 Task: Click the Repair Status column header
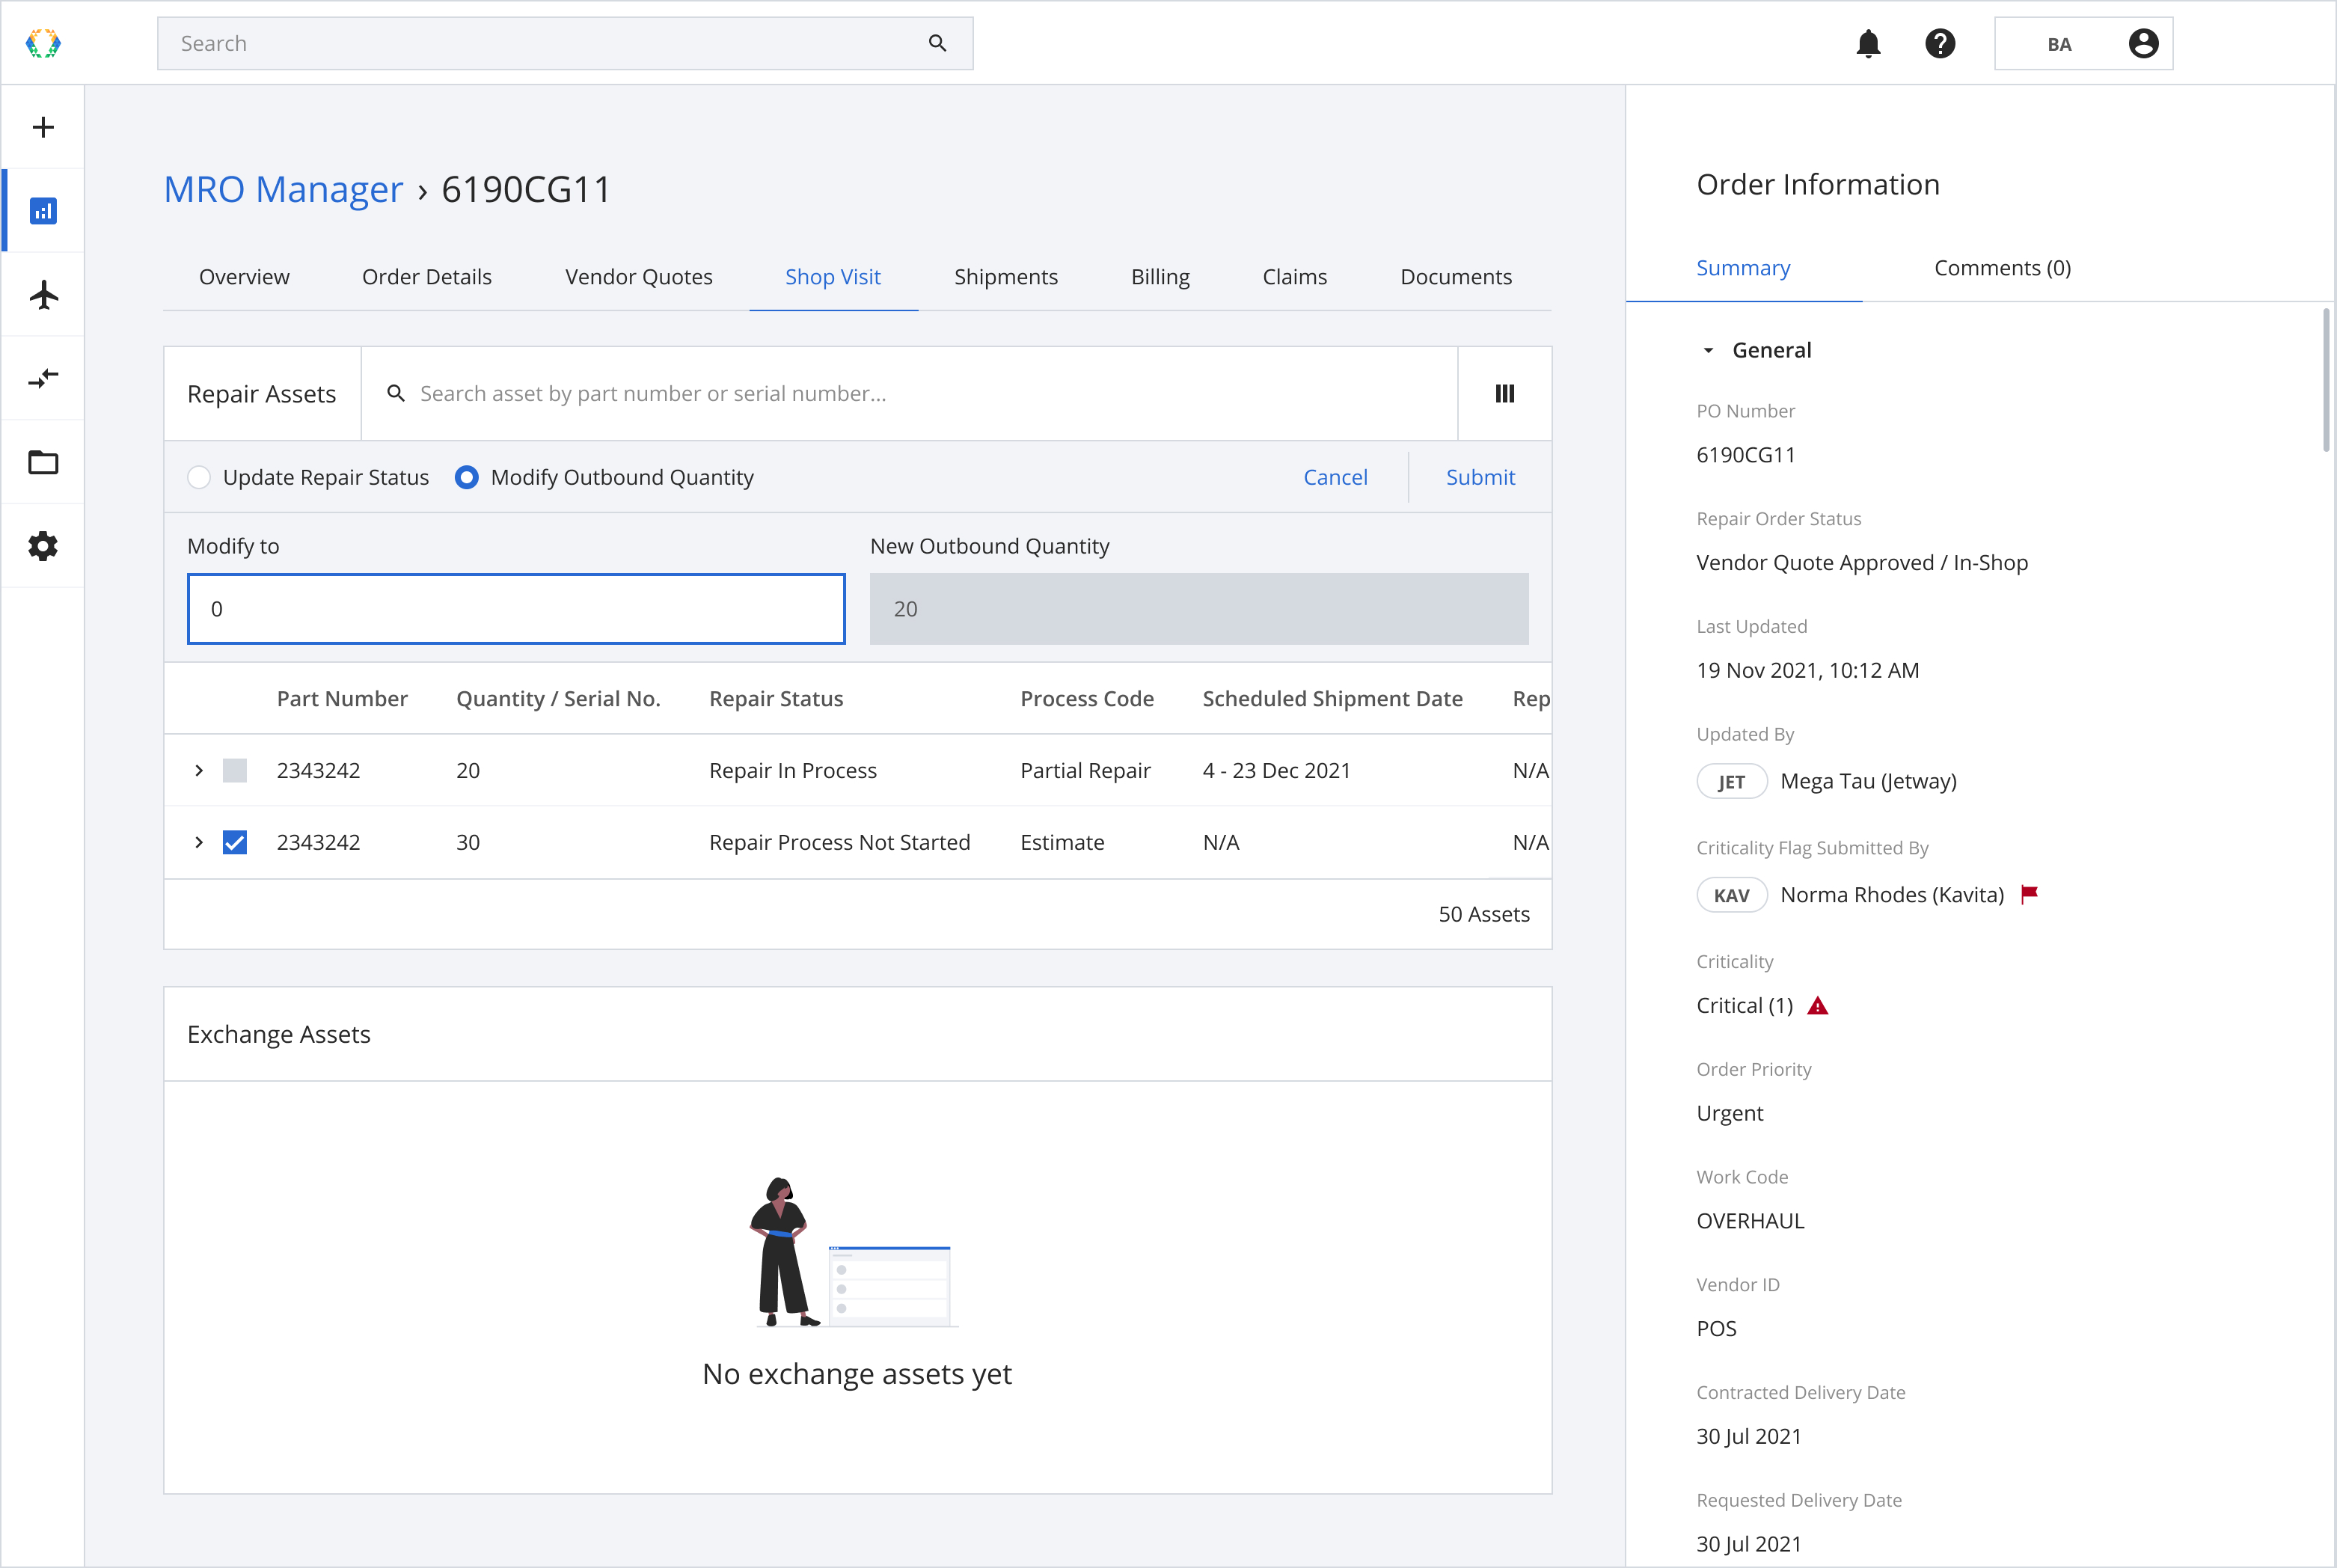pyautogui.click(x=776, y=698)
